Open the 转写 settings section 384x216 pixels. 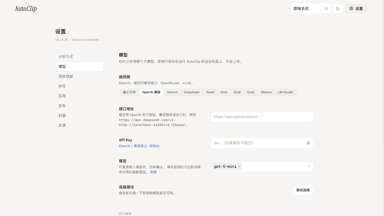coord(79,86)
